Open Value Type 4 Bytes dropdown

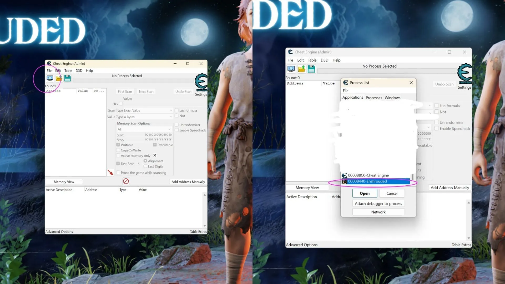pos(148,117)
